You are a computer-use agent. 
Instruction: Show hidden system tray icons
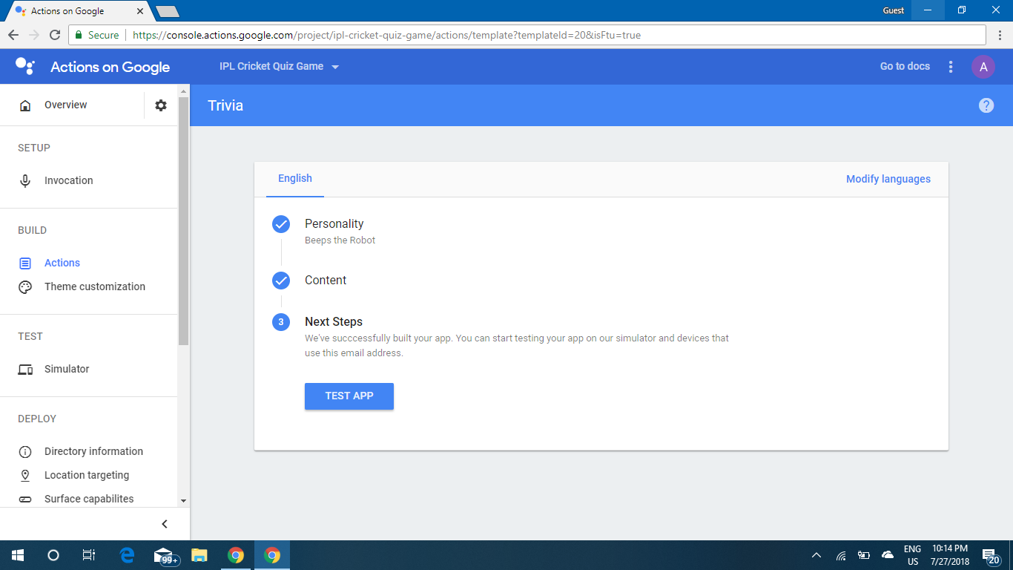[816, 555]
